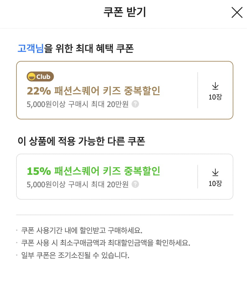
Task: Select the 22% 패션스퀘어 키즈 중복할인 title
Action: click(x=93, y=91)
